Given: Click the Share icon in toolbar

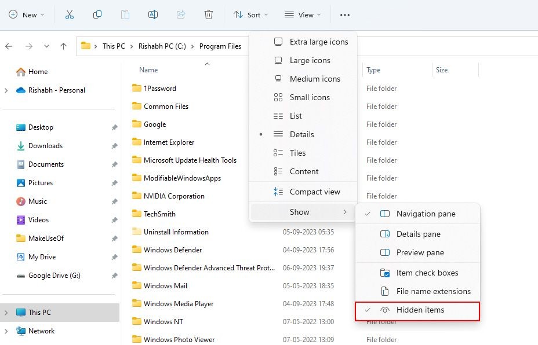Looking at the screenshot, I should (181, 14).
